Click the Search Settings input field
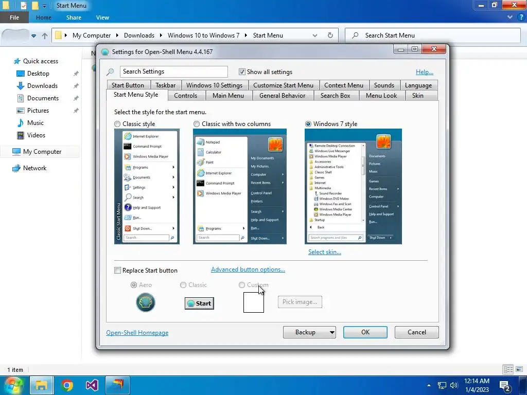This screenshot has width=527, height=395. pyautogui.click(x=174, y=71)
